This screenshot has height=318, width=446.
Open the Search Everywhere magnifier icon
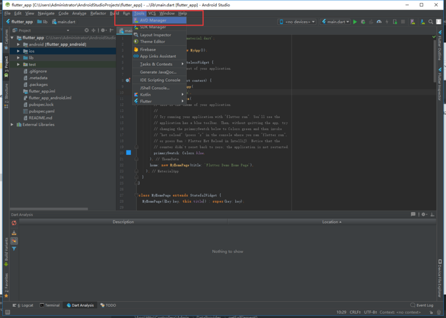pos(430,22)
